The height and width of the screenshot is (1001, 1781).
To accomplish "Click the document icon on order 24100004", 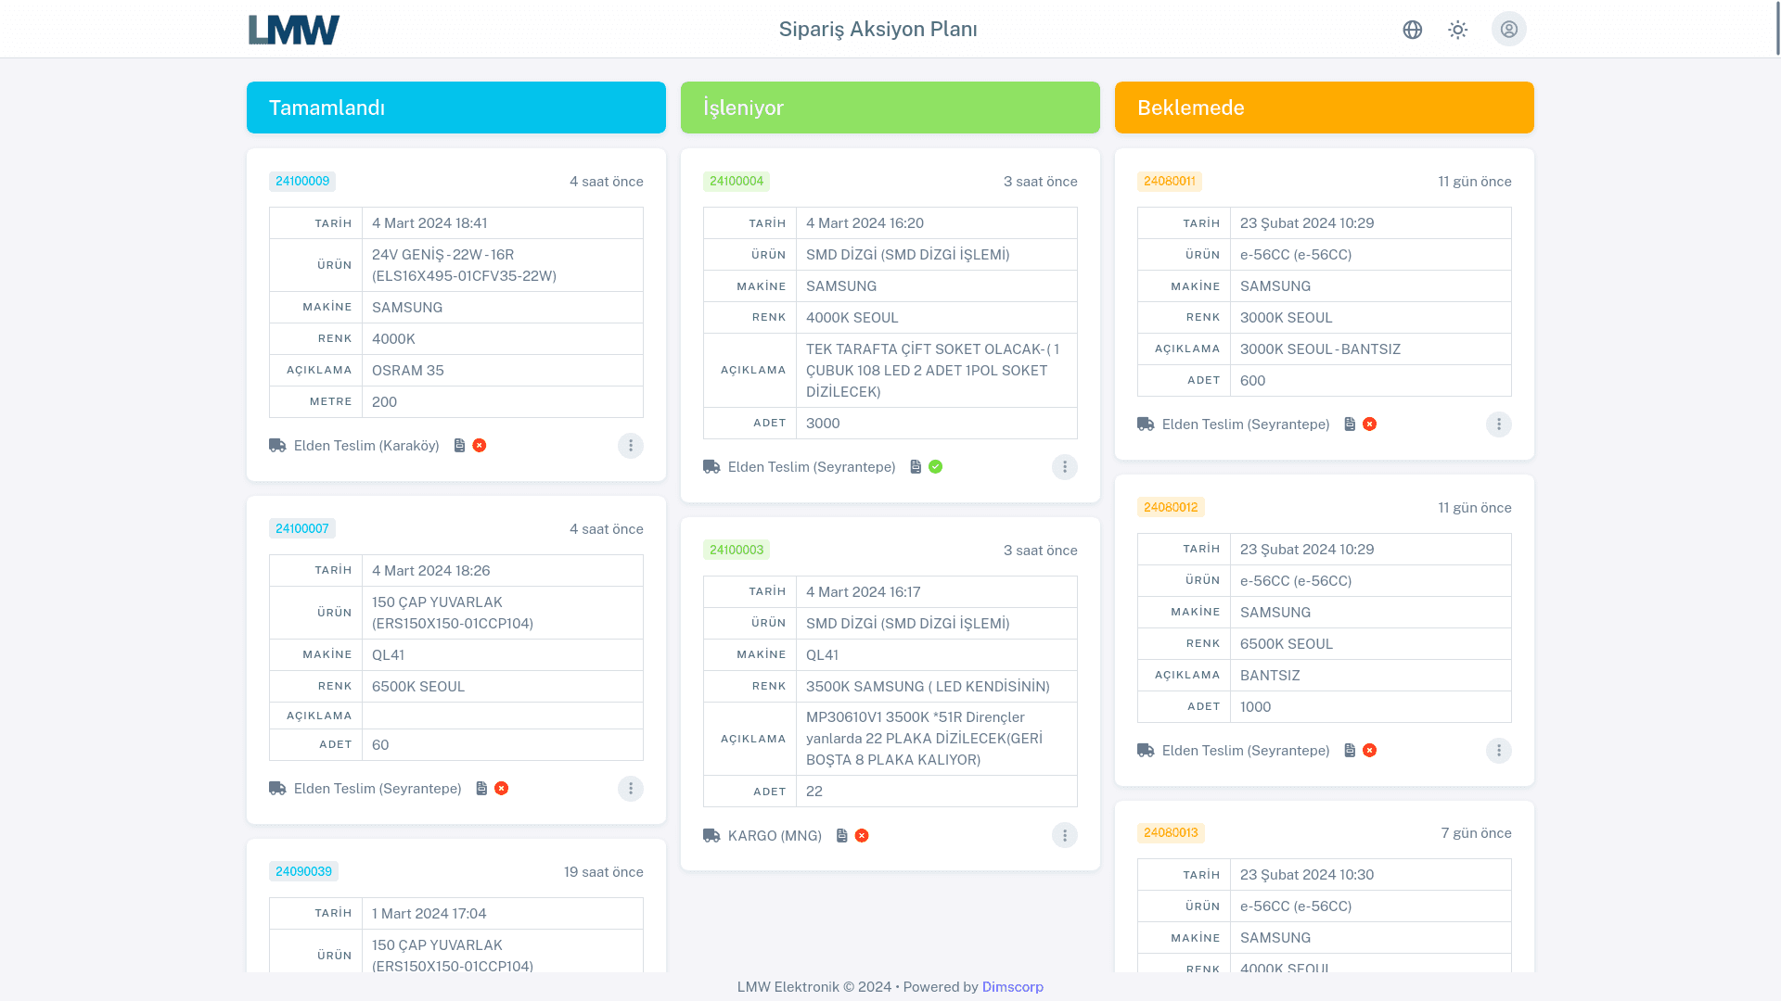I will coord(914,466).
